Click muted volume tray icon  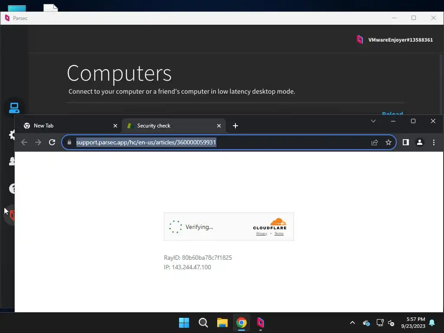tap(391, 323)
